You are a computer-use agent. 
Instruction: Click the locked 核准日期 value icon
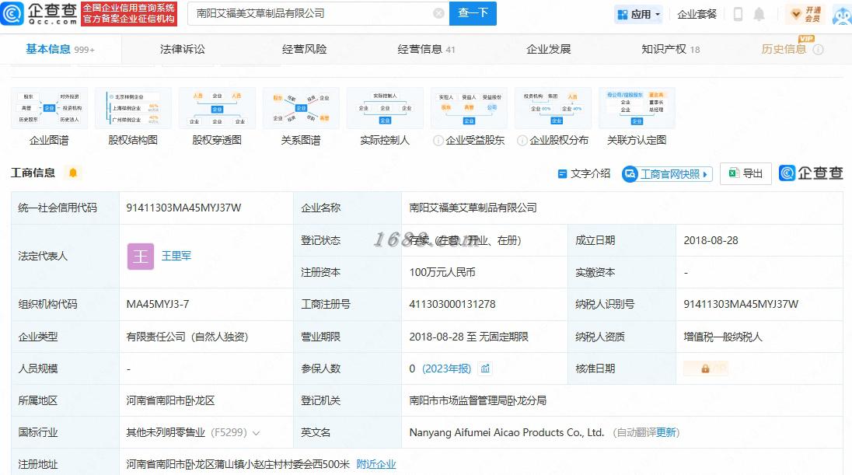coord(705,368)
